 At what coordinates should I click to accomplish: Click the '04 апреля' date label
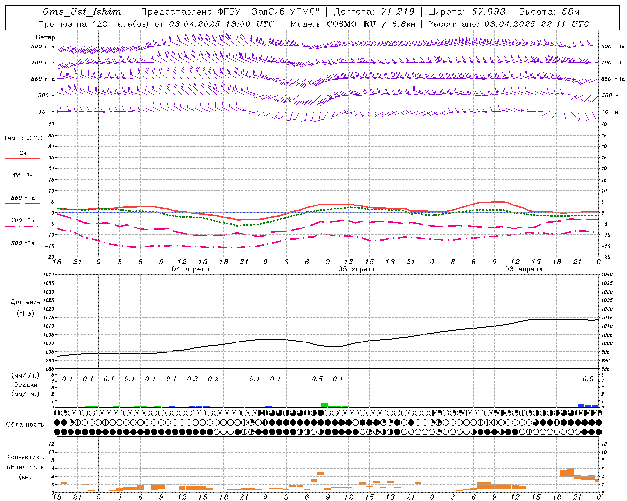pyautogui.click(x=191, y=269)
